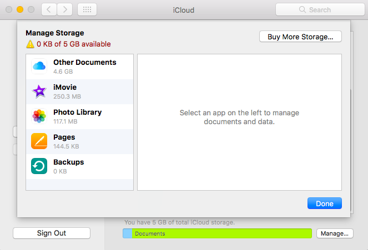Go back with the left arrow button

49,9
